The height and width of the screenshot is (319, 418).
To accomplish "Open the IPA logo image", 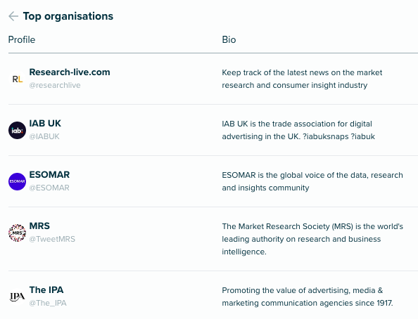I will pyautogui.click(x=18, y=297).
